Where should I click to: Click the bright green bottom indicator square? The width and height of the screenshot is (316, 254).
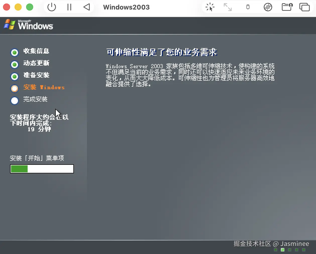point(283,250)
